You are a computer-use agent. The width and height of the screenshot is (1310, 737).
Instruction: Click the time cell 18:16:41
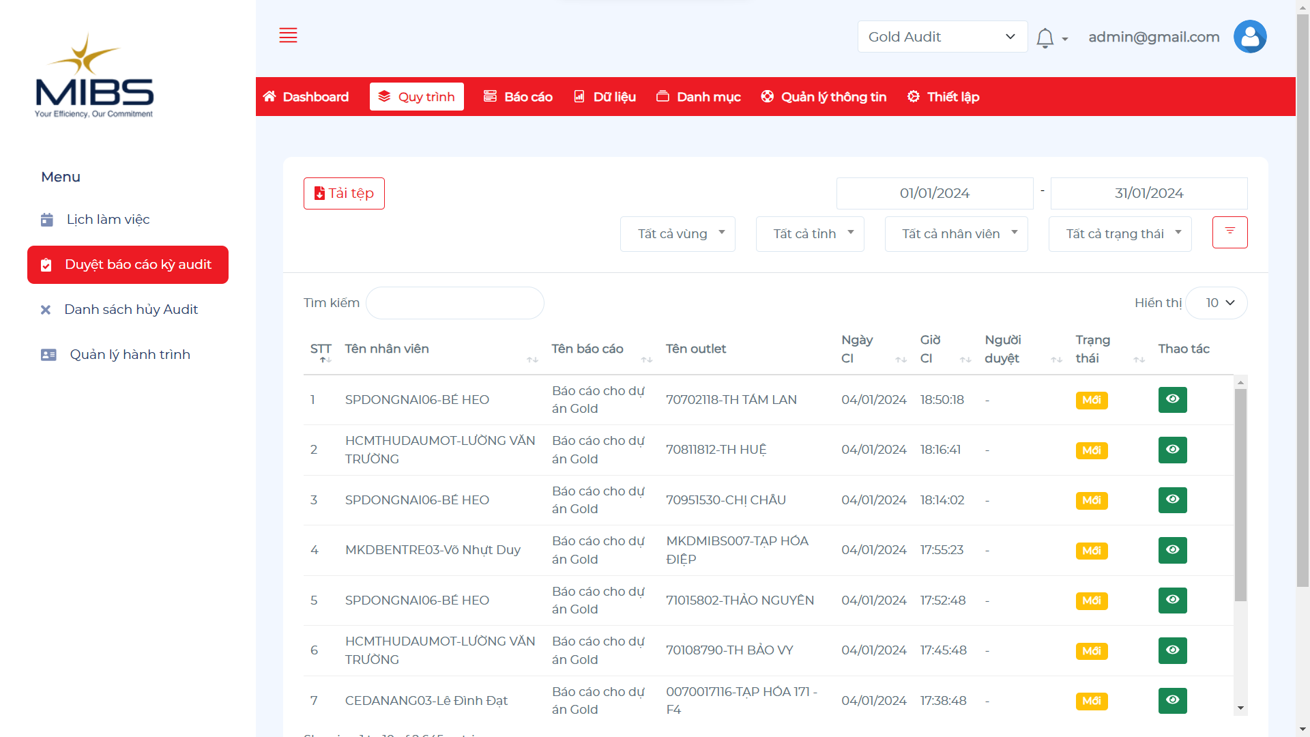point(940,450)
